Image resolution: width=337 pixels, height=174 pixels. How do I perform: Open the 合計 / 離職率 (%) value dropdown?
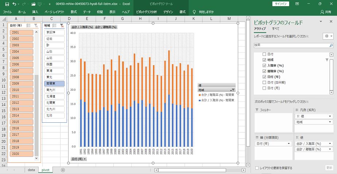[x=330, y=149]
